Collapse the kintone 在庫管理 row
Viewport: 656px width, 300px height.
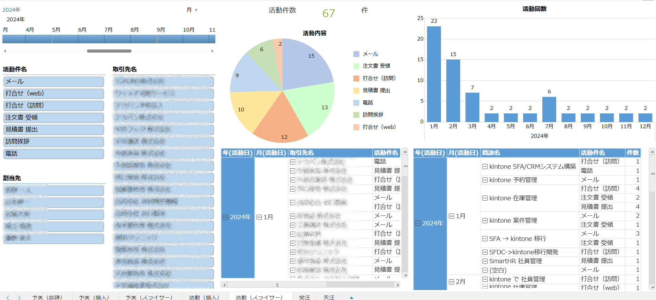[x=485, y=198]
